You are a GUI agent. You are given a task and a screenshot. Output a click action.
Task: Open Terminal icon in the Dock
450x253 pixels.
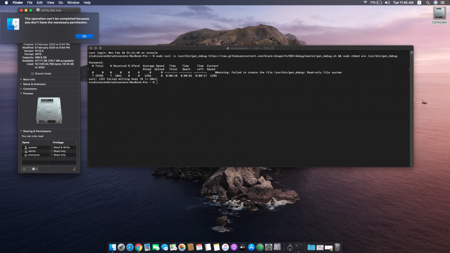[298, 247]
